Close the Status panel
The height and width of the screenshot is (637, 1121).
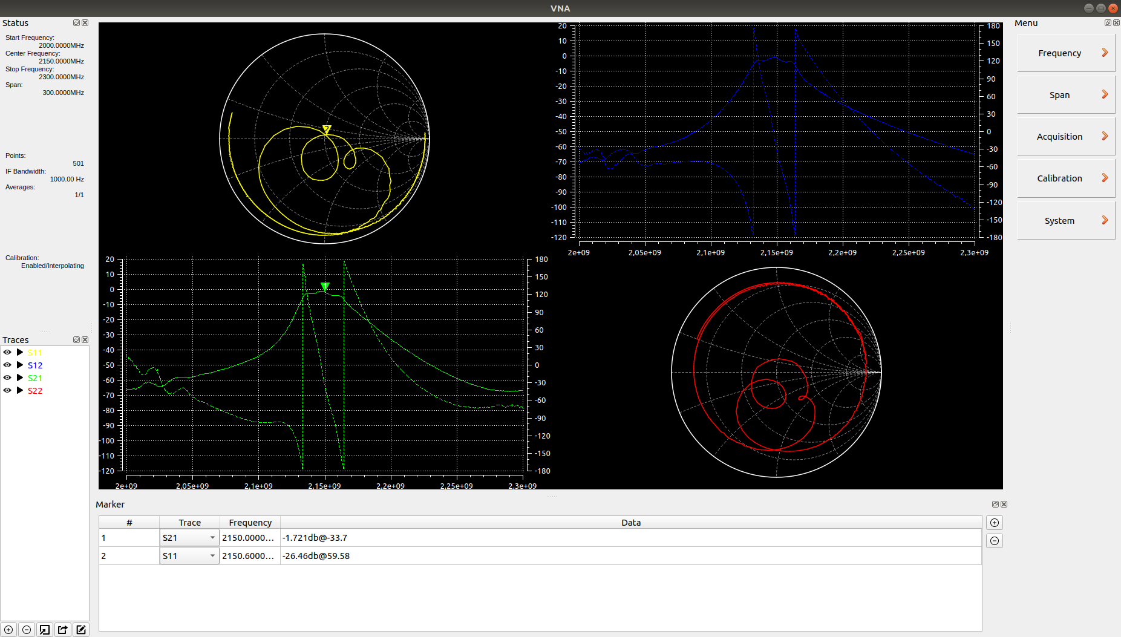pyautogui.click(x=85, y=23)
